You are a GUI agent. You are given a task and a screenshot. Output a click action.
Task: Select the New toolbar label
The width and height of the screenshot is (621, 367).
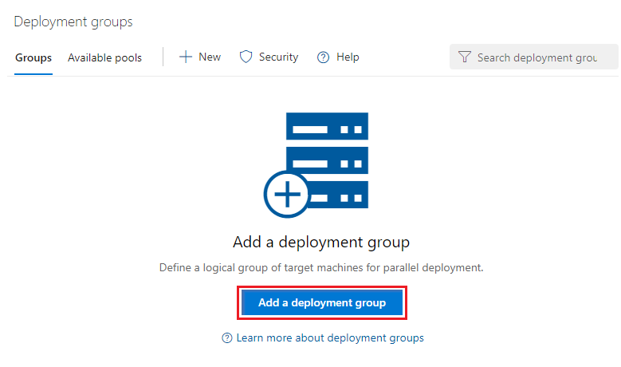(x=210, y=57)
